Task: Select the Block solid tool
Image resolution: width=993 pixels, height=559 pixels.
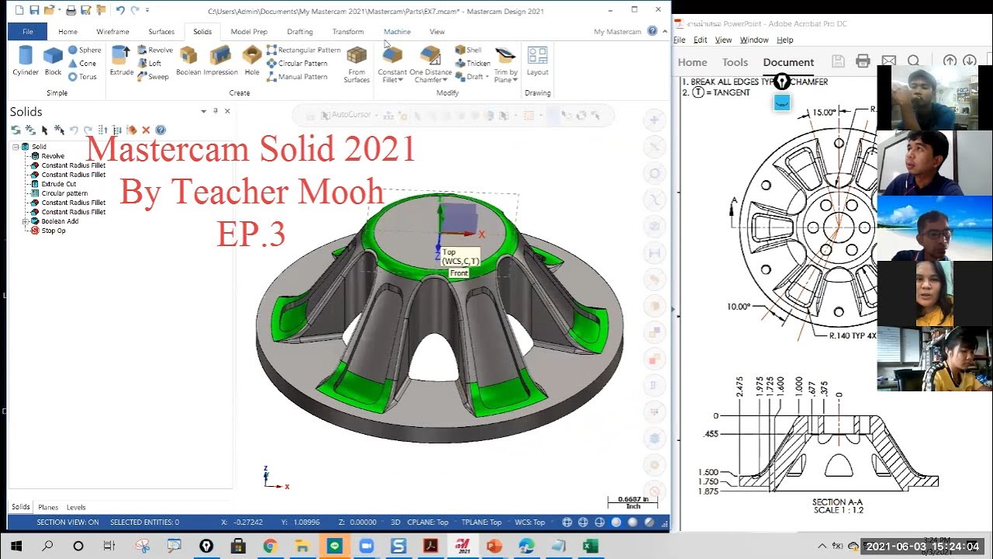Action: (x=53, y=61)
